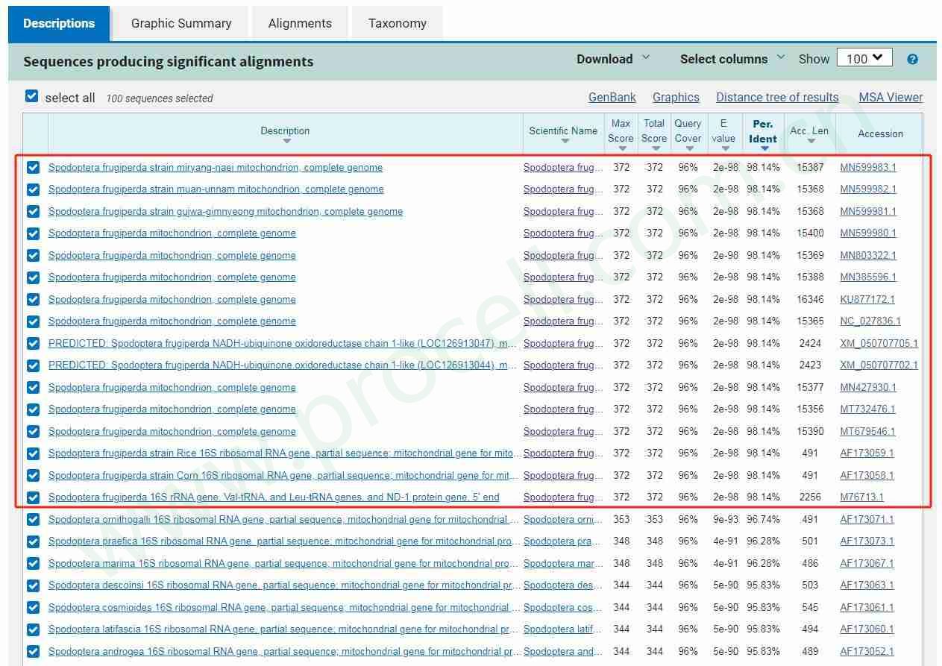Viewport: 942px width, 666px height.
Task: Sort by Acc. Len arrow icon
Action: 811,142
